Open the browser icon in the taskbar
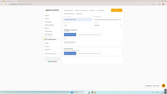Screen dimensions: 167x94 coord(92,92)
